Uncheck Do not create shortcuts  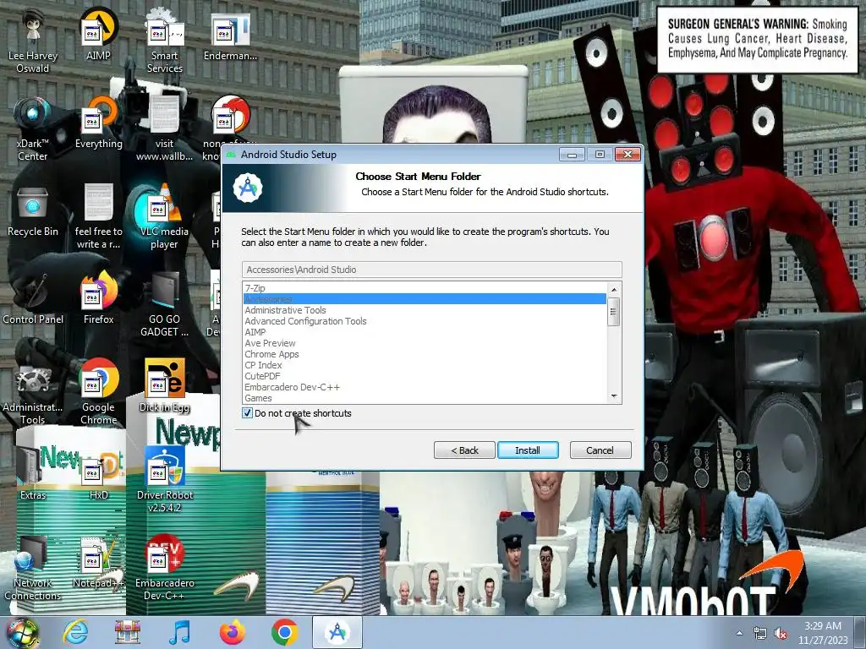(x=248, y=413)
